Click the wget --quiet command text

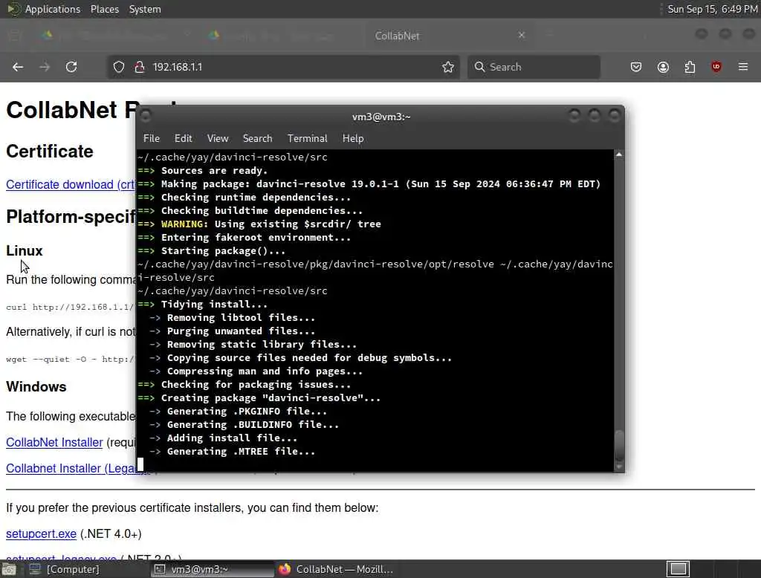click(70, 360)
